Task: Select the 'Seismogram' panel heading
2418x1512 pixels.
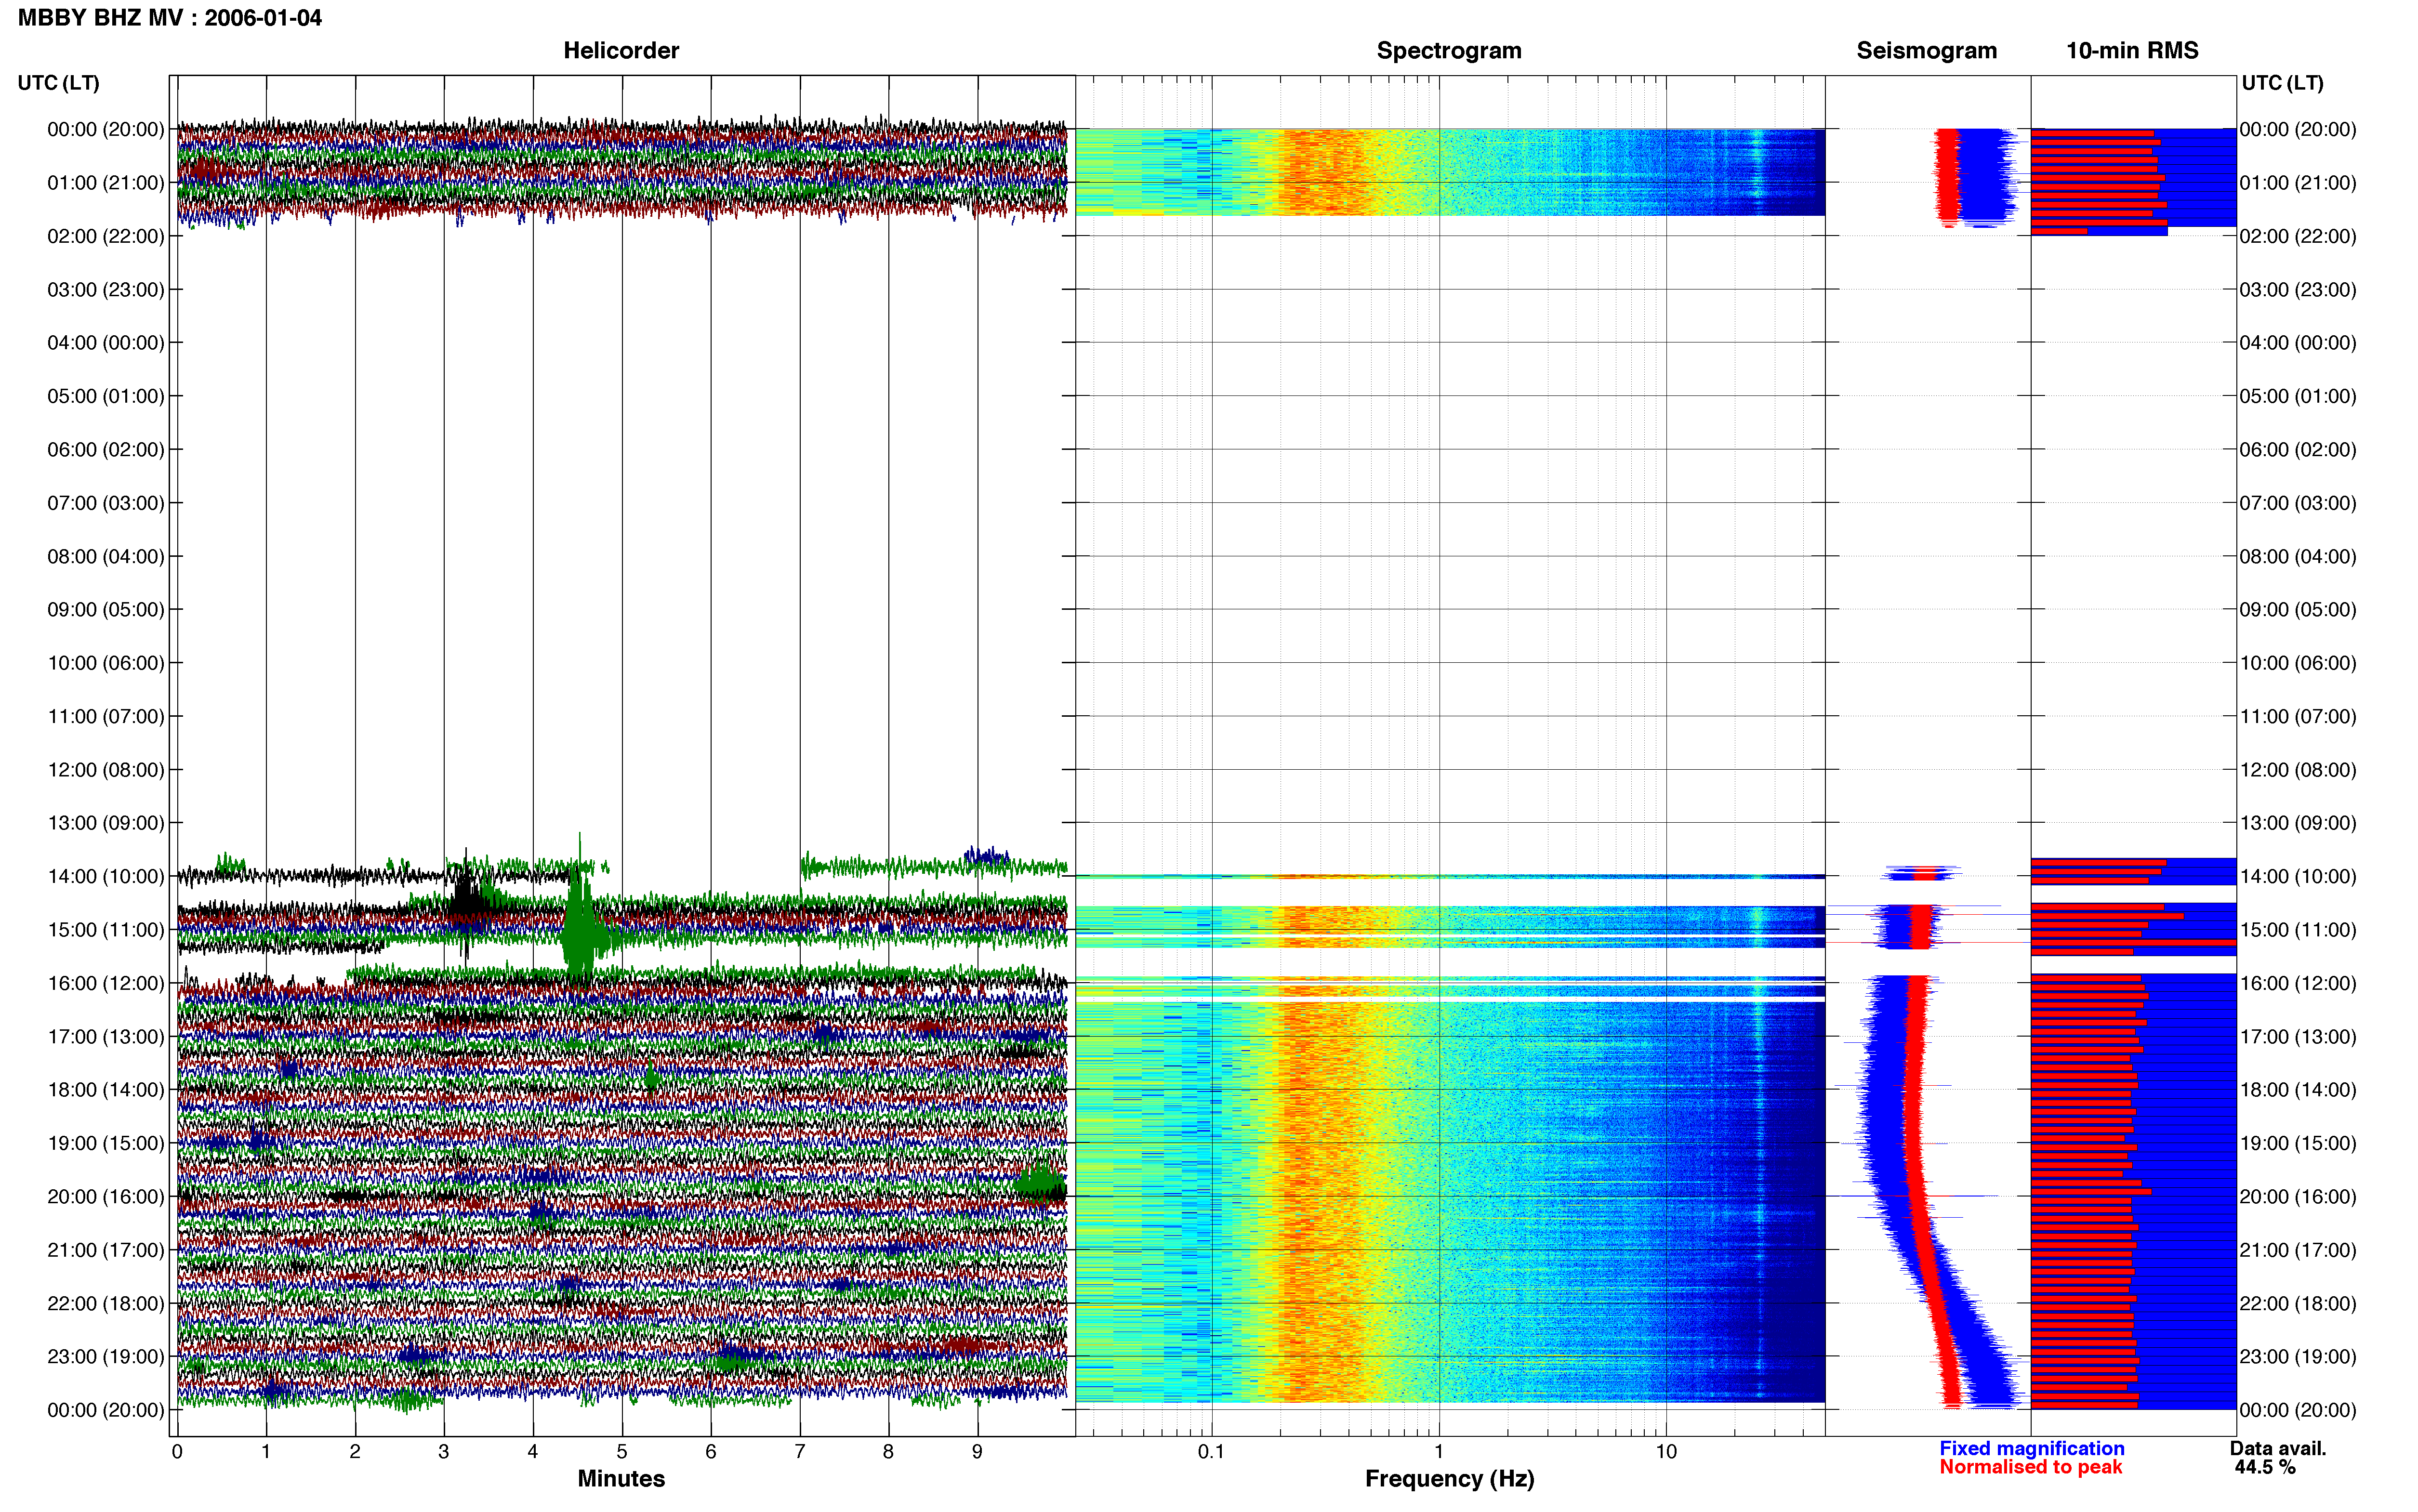Action: 1926,50
